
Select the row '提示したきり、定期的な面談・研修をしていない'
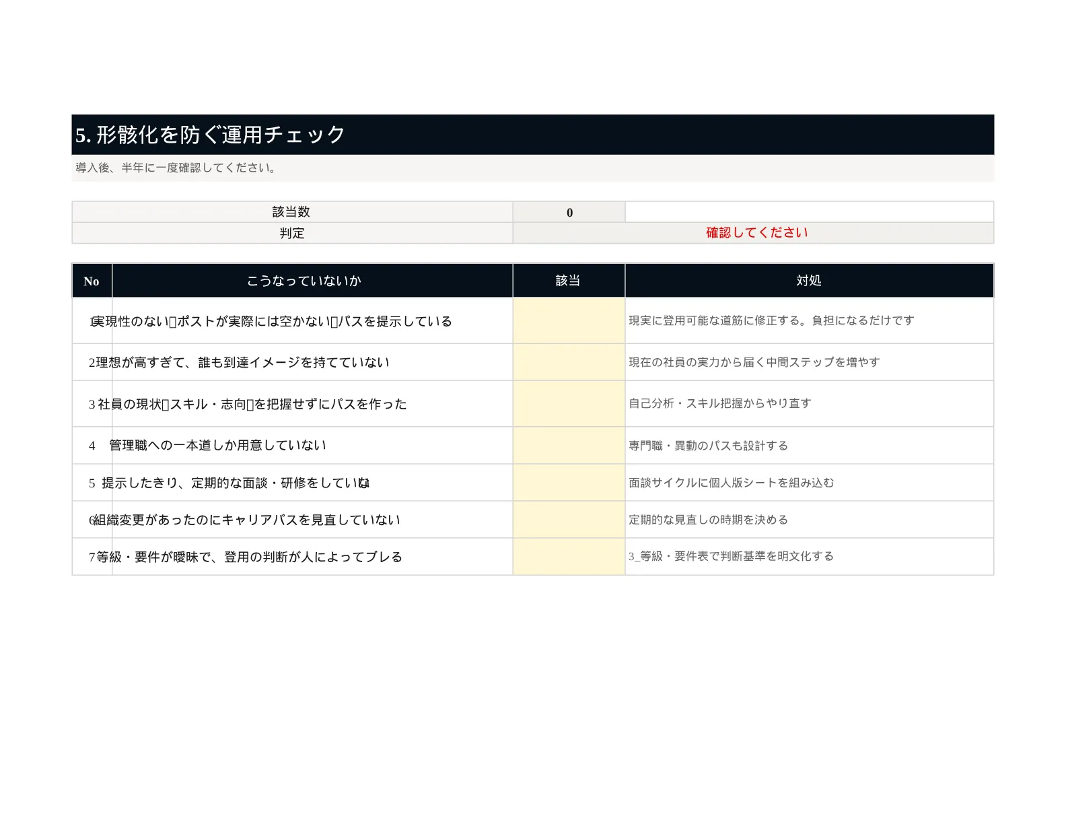pos(533,483)
